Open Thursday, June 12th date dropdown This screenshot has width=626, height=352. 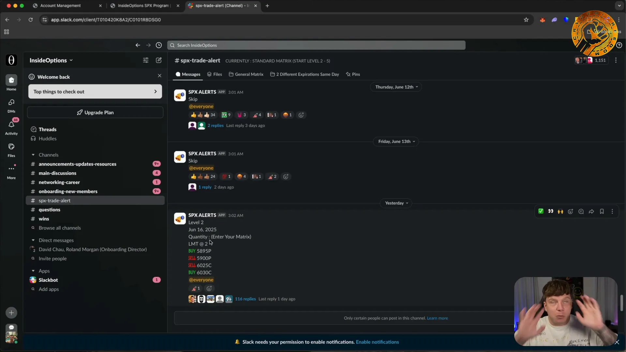point(396,87)
